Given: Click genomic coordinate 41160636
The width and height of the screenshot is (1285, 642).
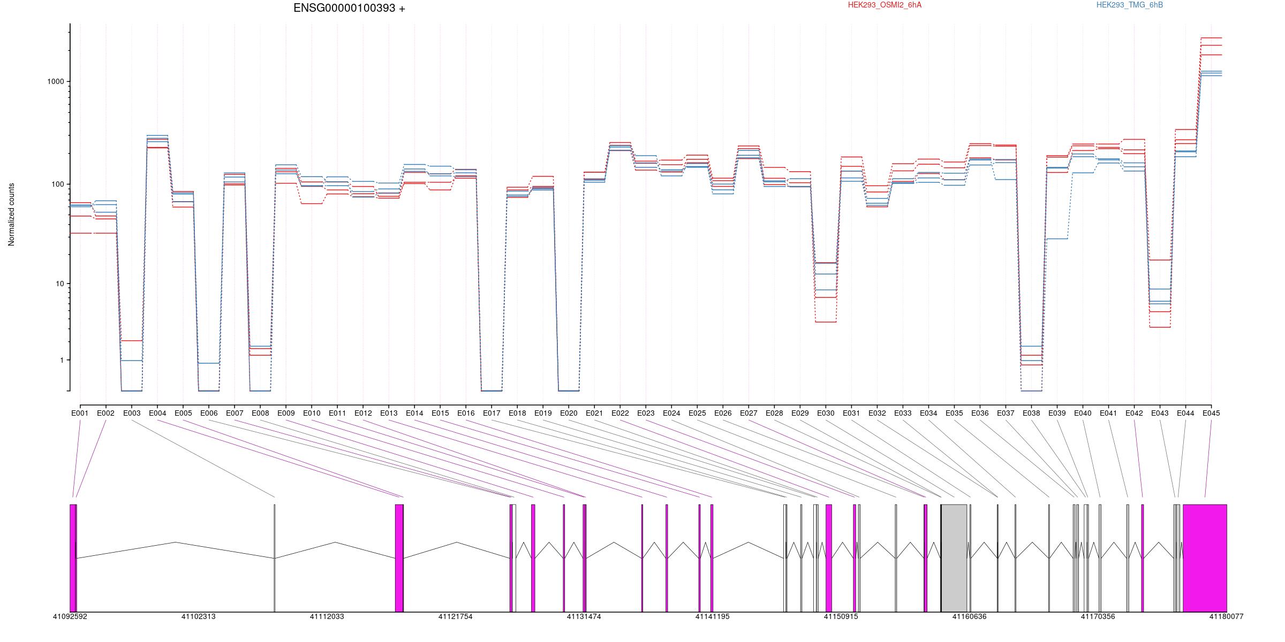Looking at the screenshot, I should [x=969, y=616].
